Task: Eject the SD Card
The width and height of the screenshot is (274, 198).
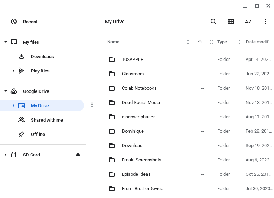Action: point(78,155)
